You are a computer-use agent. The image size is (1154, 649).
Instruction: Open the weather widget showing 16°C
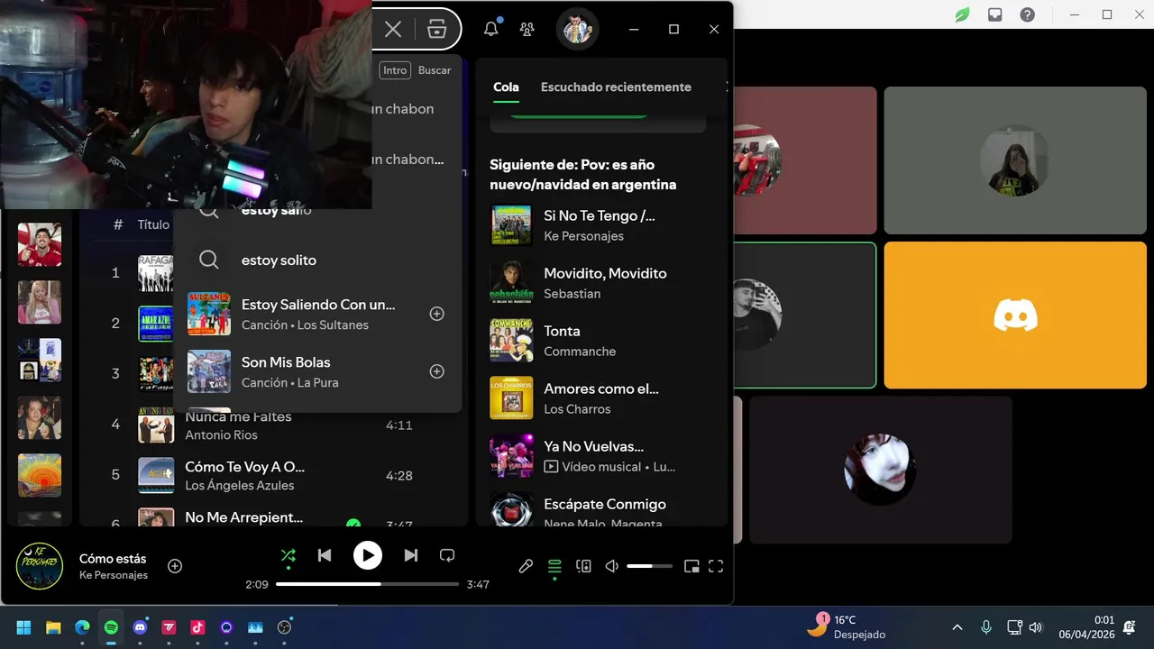pyautogui.click(x=847, y=626)
